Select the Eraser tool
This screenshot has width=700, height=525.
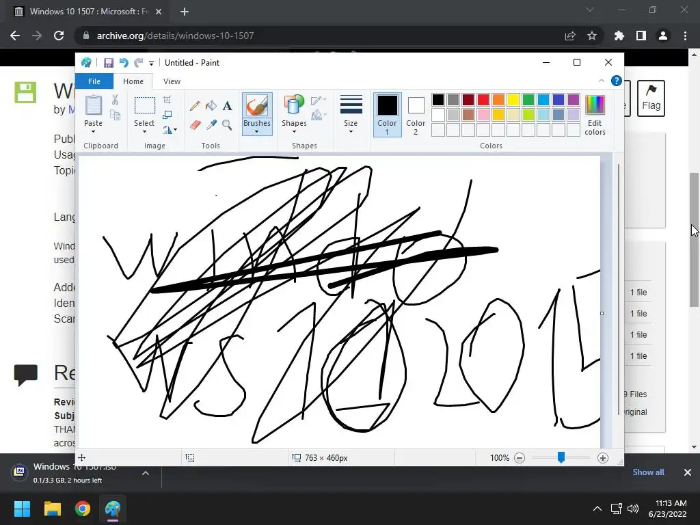point(195,125)
